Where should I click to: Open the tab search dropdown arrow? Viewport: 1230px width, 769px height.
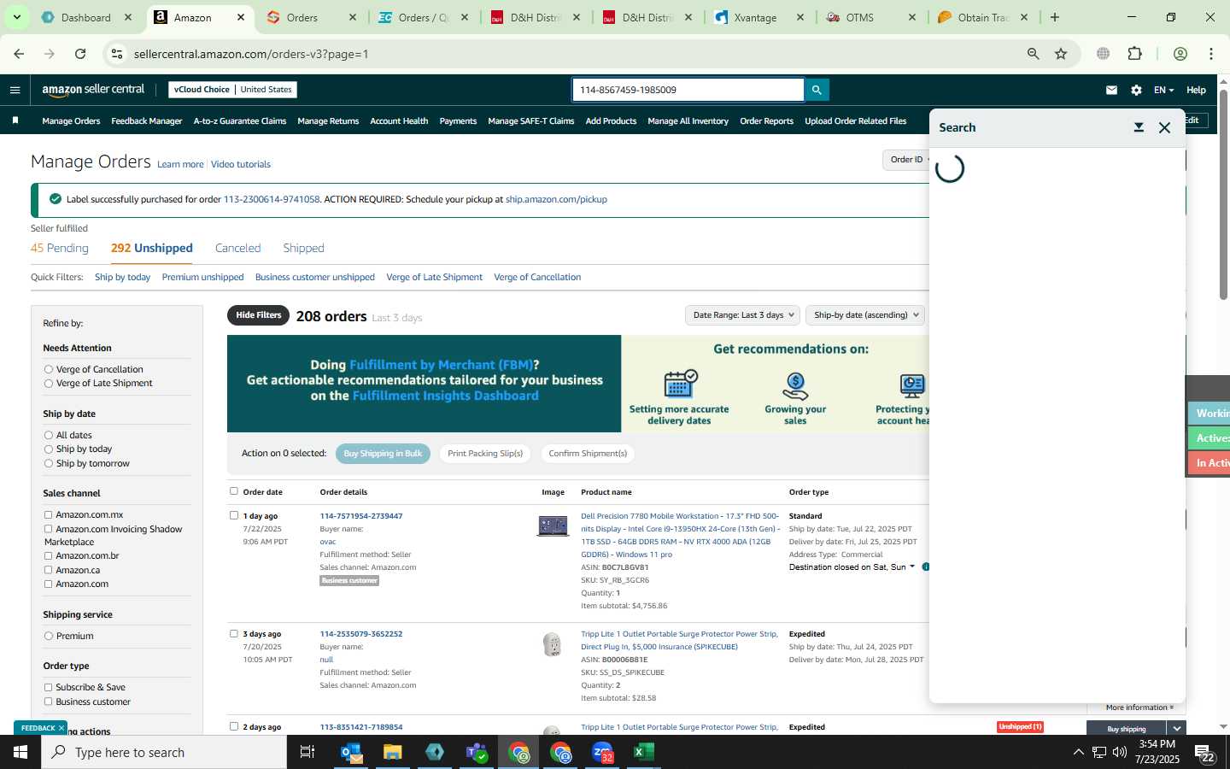pyautogui.click(x=16, y=17)
